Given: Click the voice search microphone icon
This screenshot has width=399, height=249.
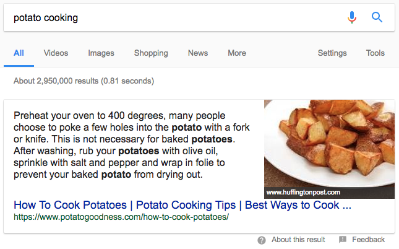Looking at the screenshot, I should [x=352, y=17].
